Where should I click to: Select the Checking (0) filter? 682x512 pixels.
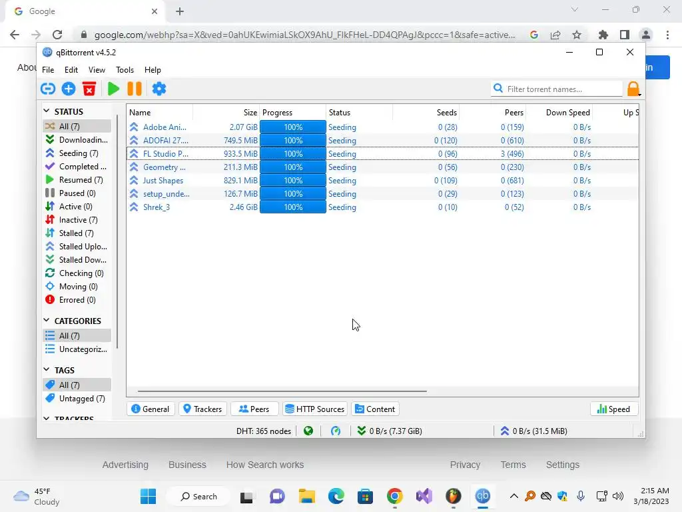[x=77, y=273]
